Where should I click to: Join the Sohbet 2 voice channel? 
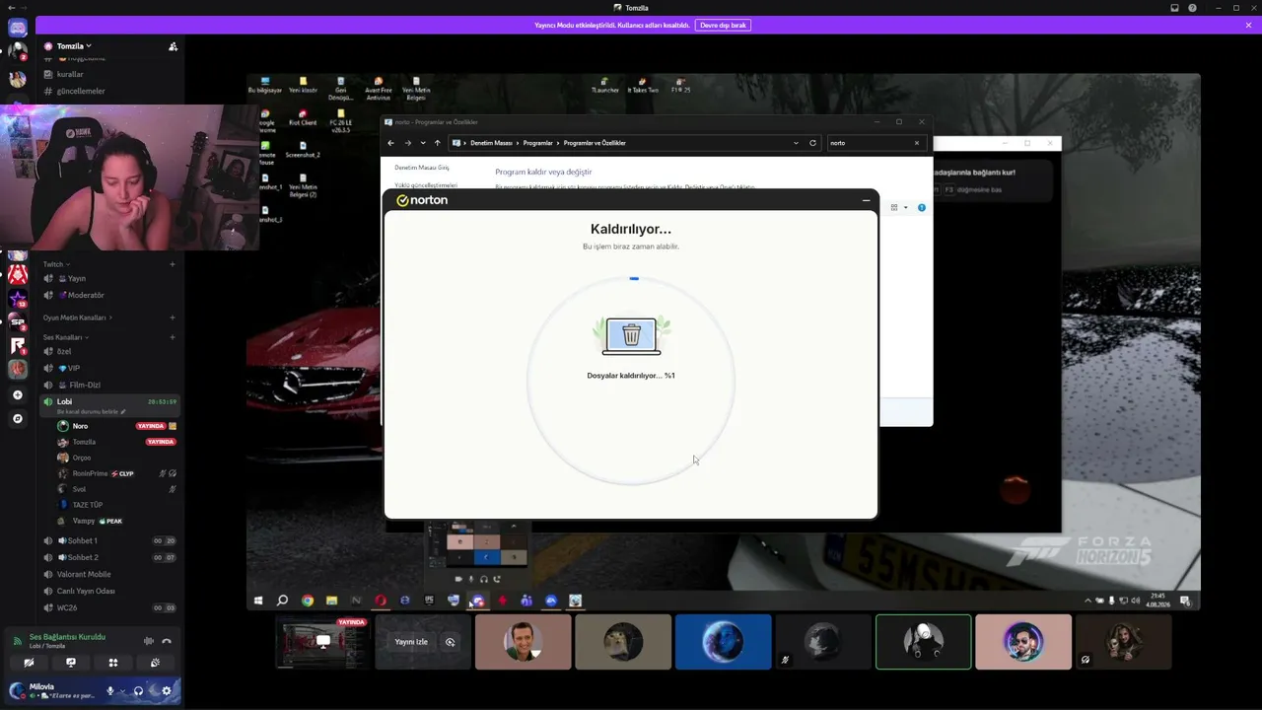[x=108, y=557]
